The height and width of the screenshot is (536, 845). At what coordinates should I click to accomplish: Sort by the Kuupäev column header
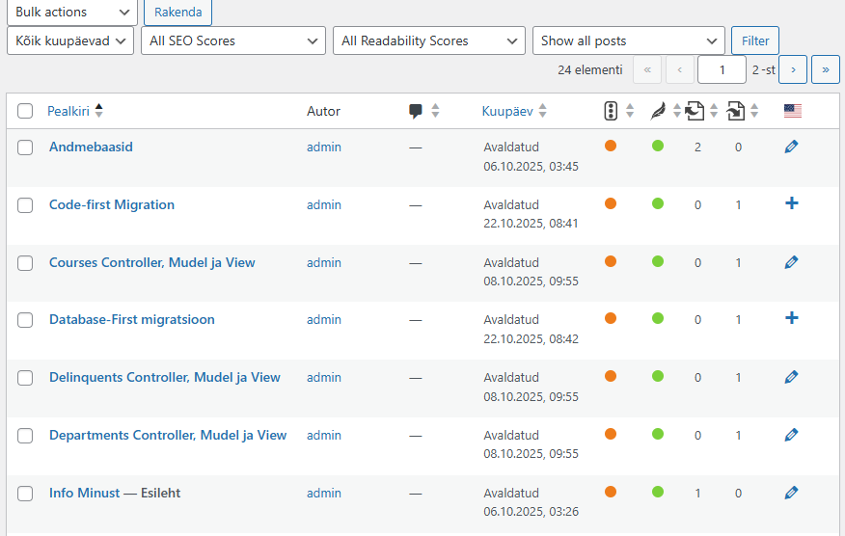point(507,111)
